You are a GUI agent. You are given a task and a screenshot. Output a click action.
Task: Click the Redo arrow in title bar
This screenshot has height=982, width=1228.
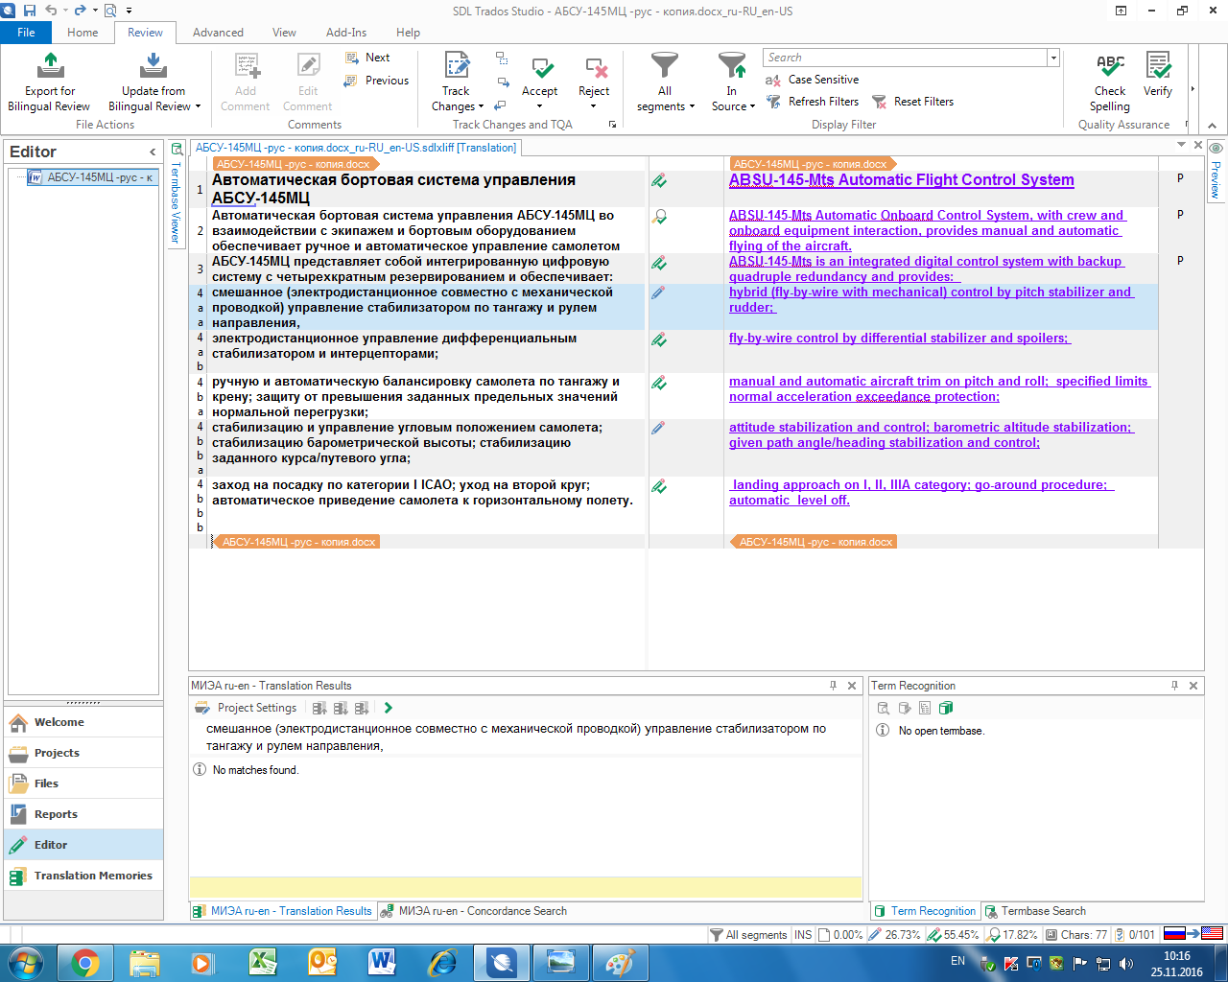[81, 11]
